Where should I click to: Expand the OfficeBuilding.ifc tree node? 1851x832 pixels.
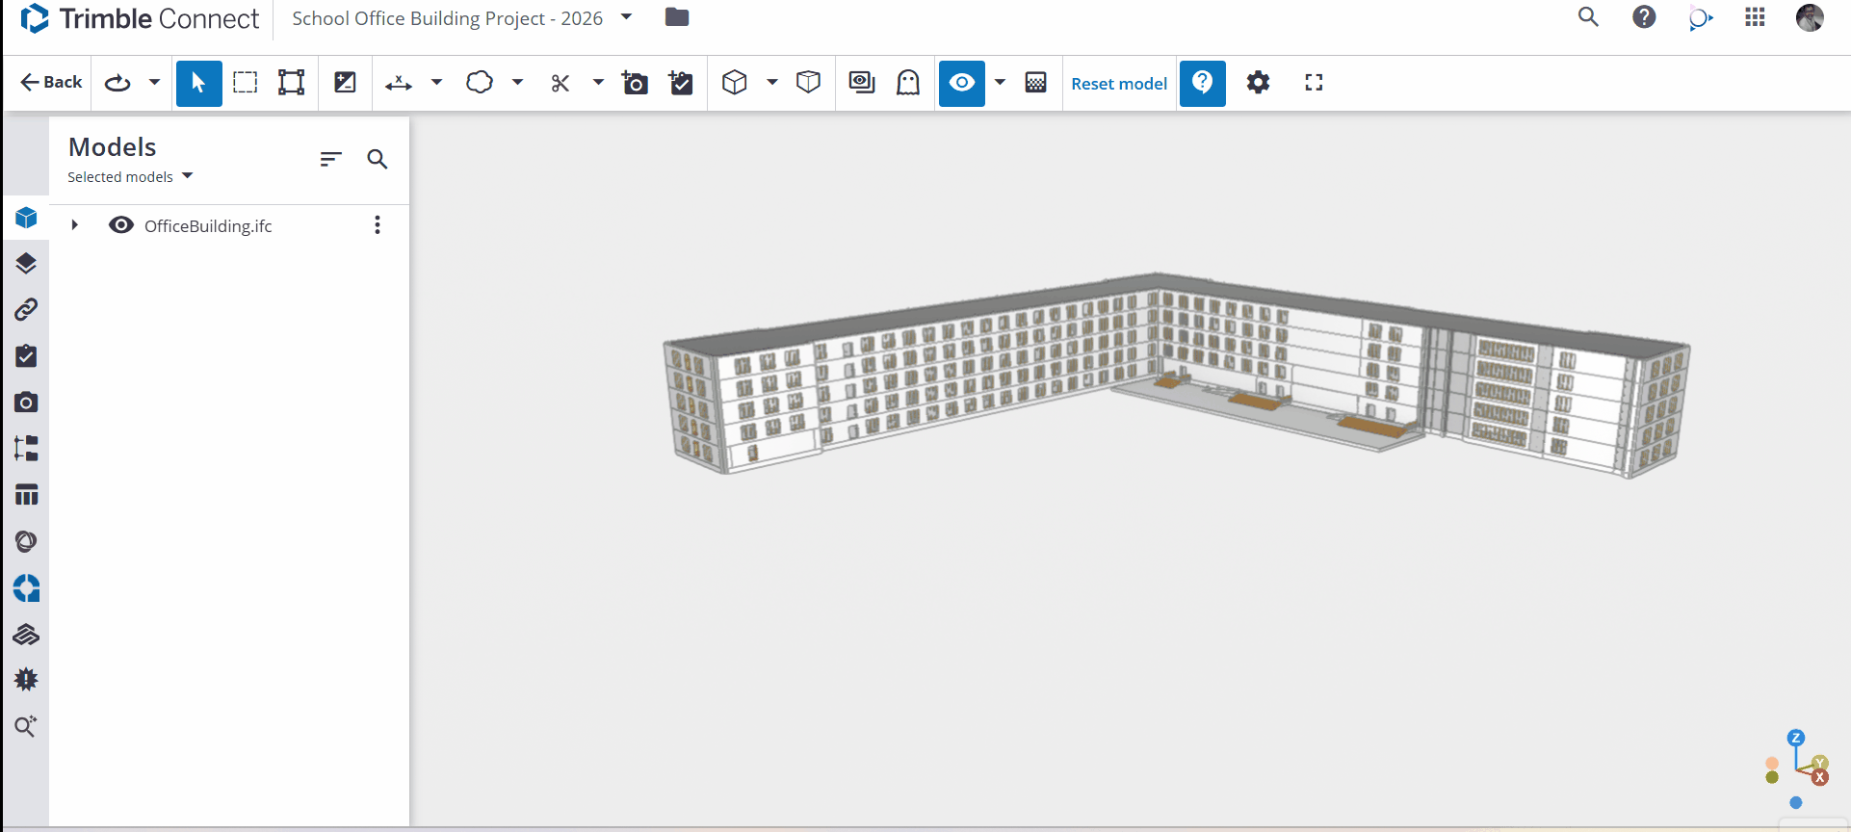74,225
